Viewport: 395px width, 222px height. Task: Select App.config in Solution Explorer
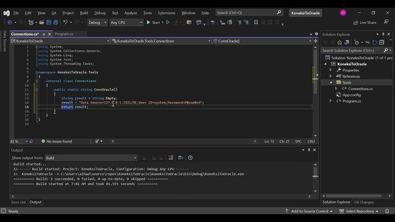[351, 95]
